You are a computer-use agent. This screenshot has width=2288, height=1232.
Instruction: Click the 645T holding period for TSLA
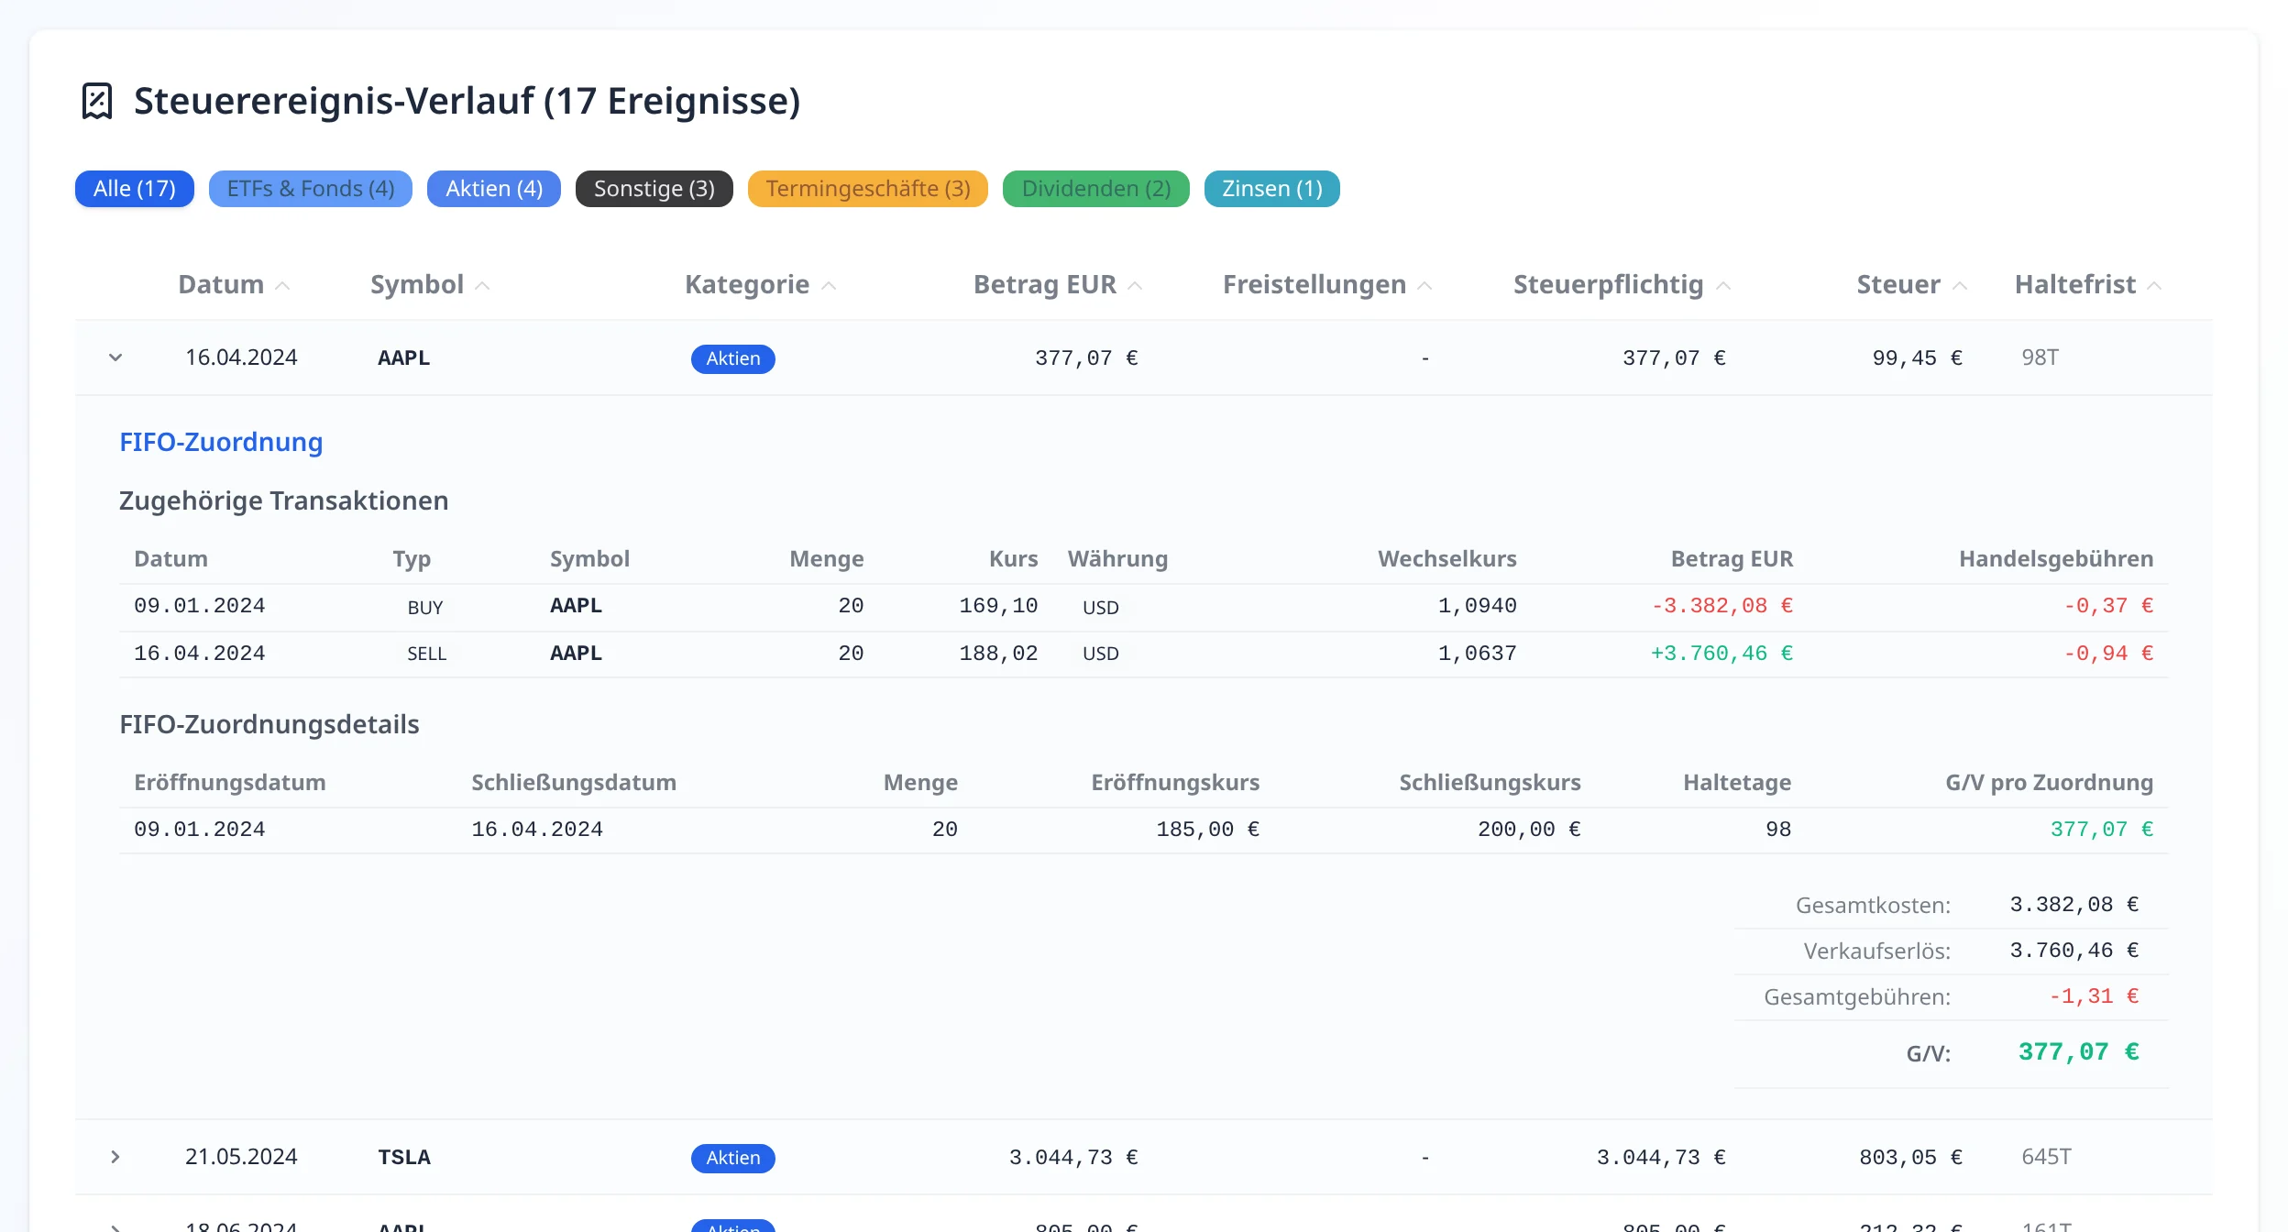click(2046, 1157)
